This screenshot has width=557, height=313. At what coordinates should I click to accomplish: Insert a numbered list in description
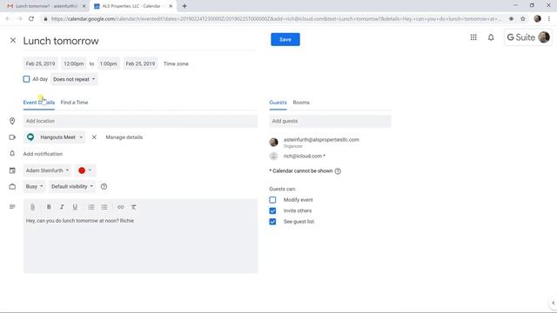[x=91, y=207]
